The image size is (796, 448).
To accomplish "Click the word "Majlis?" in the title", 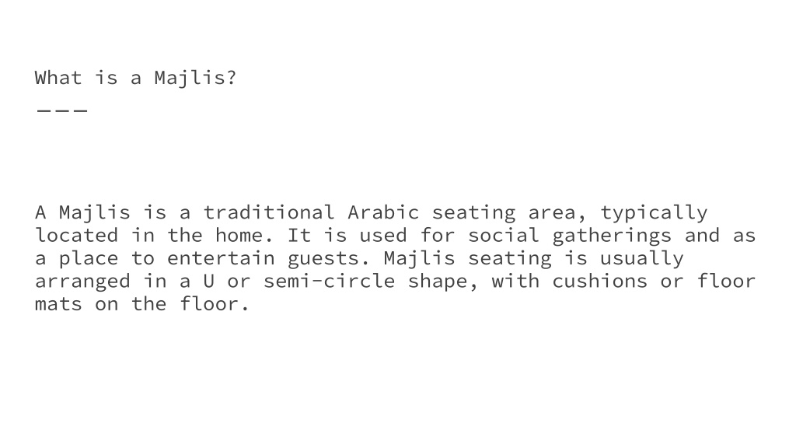I will [x=195, y=79].
